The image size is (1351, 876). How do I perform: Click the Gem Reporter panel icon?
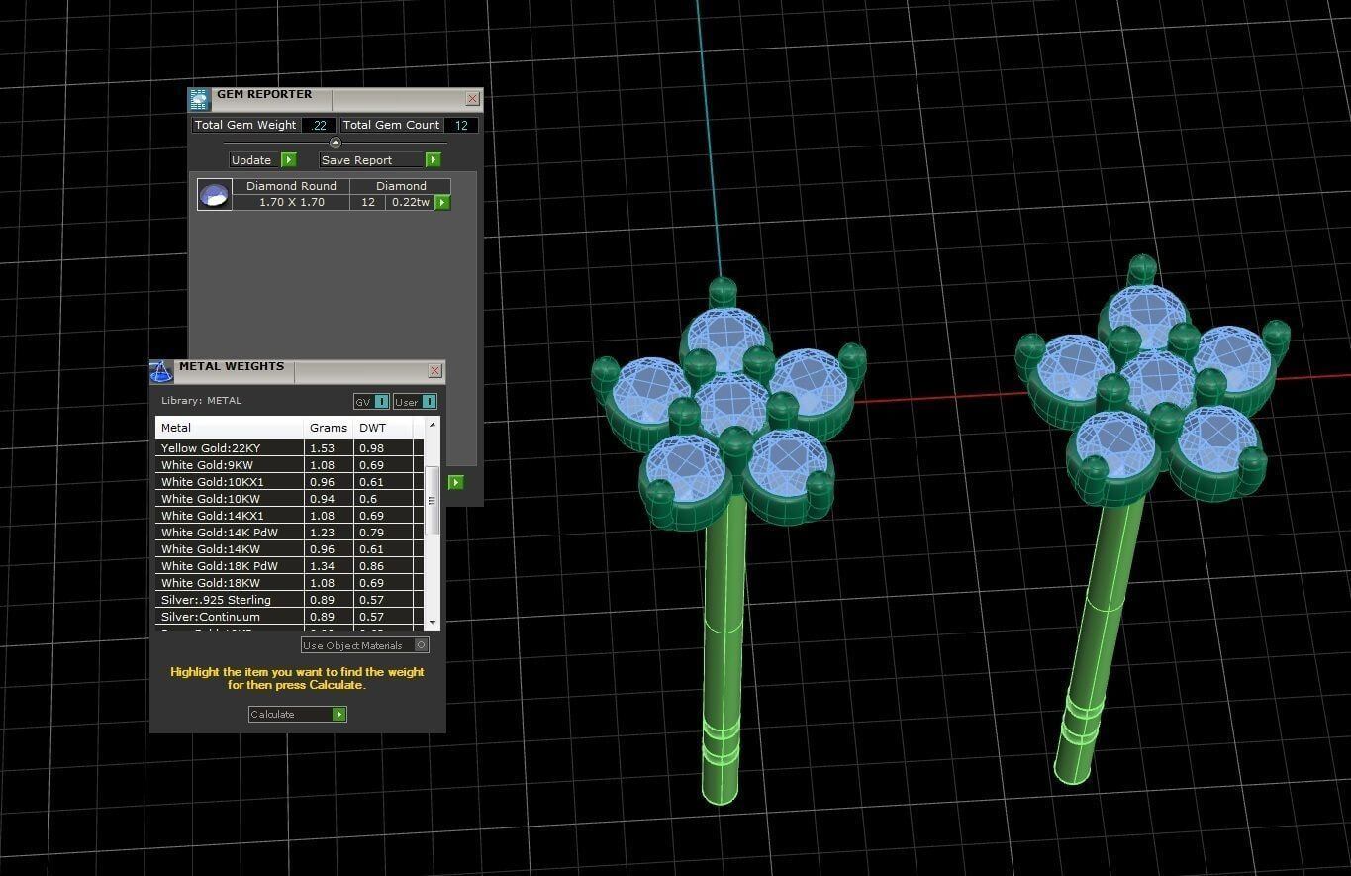(x=199, y=99)
